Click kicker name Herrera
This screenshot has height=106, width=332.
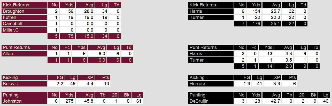tap(211, 84)
